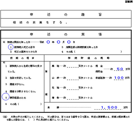
Task: Click the 現金 label
Action: [x=99, y=66]
